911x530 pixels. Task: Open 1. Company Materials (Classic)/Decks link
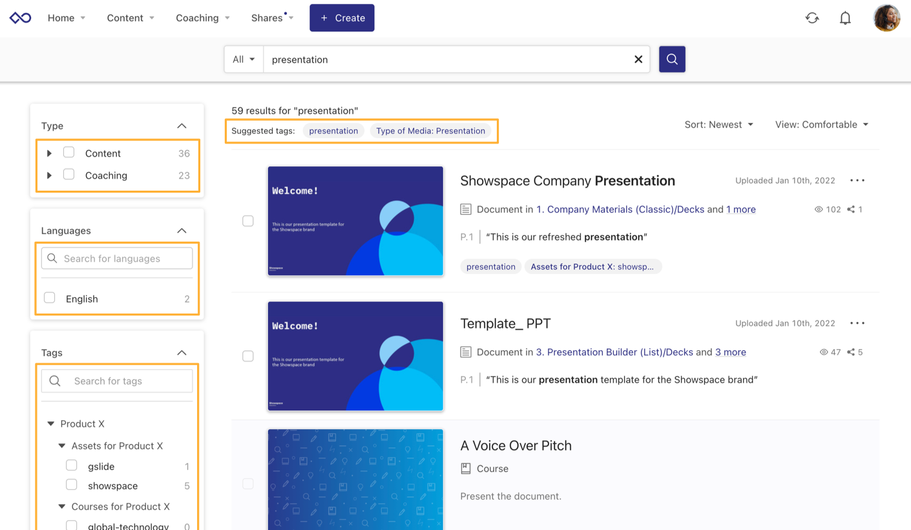click(620, 209)
